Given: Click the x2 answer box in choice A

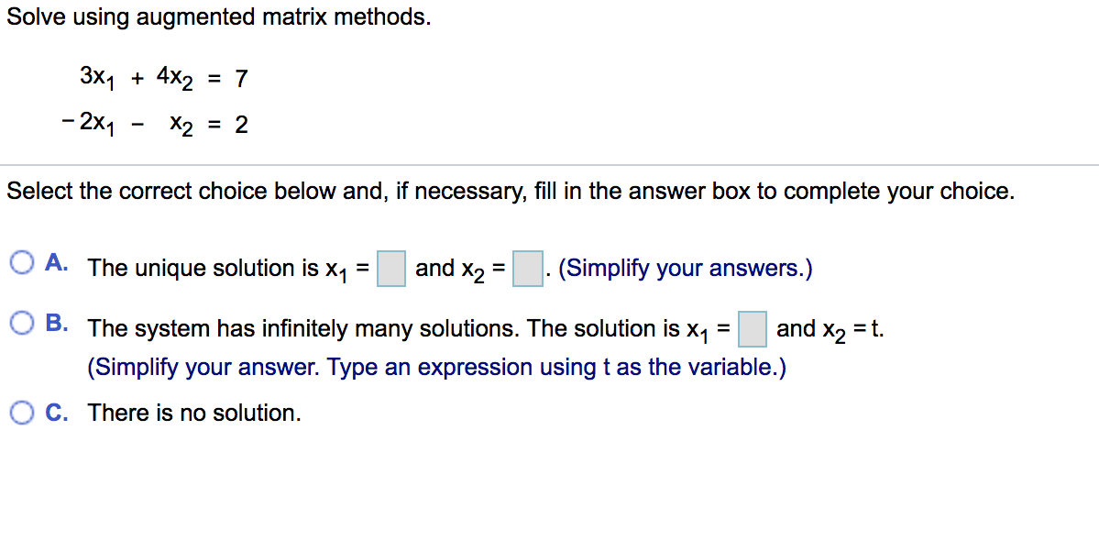Looking at the screenshot, I should [528, 267].
